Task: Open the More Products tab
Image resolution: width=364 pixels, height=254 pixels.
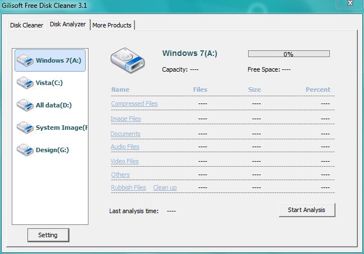Action: [112, 25]
